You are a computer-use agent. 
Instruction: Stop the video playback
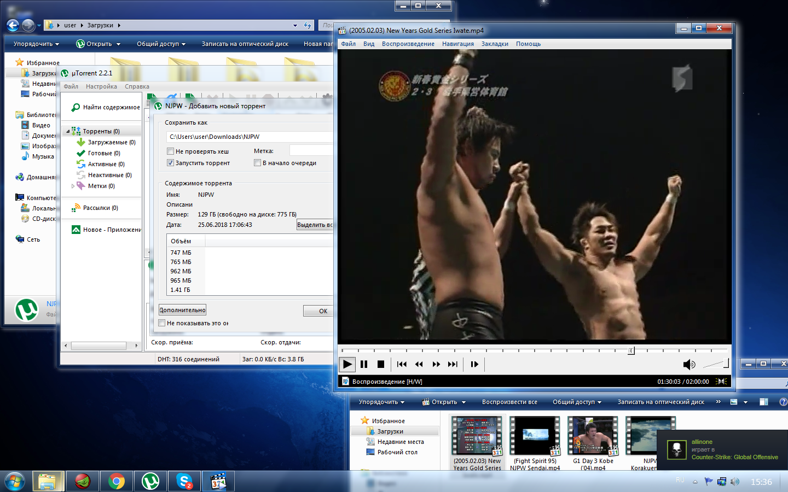tap(381, 364)
